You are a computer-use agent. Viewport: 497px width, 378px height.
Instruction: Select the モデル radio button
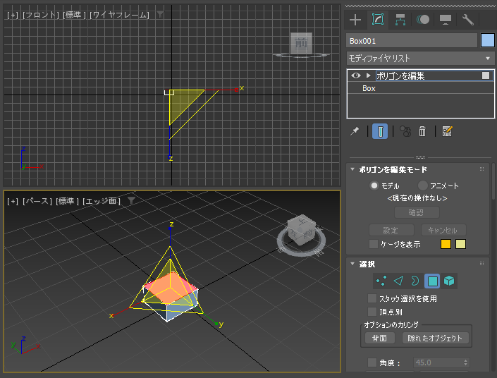click(x=374, y=185)
